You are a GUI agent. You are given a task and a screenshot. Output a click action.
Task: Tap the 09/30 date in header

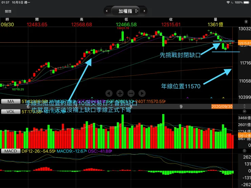click(7, 24)
